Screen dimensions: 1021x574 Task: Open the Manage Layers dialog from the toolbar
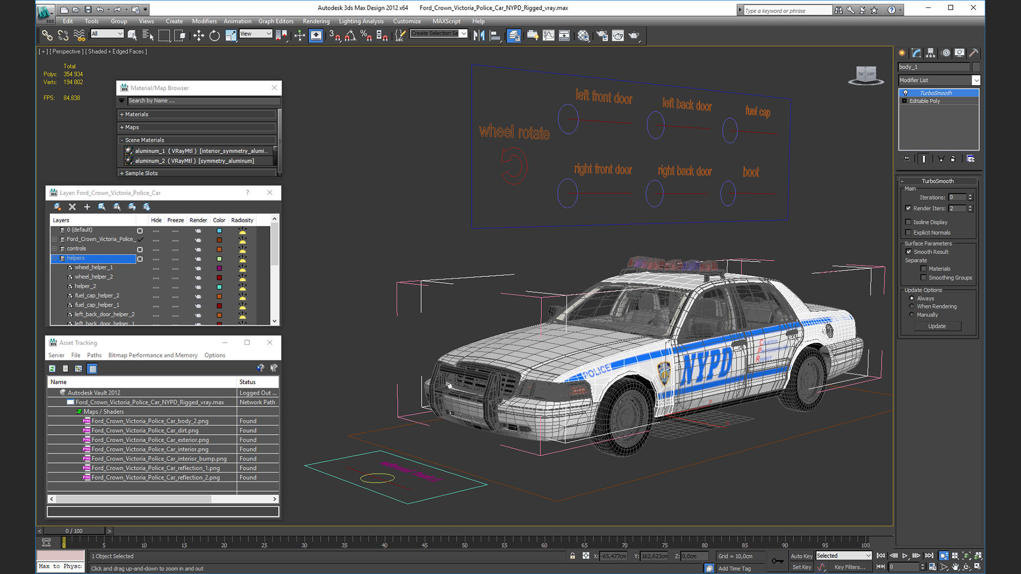(x=514, y=36)
